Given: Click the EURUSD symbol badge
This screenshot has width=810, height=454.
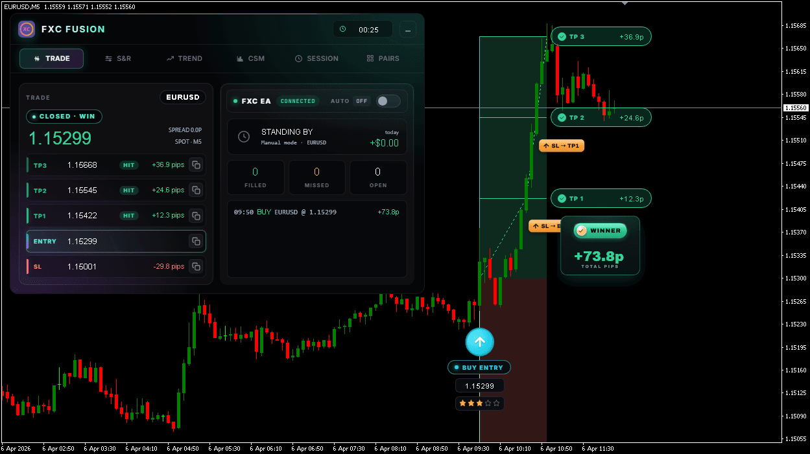Looking at the screenshot, I should click(x=183, y=97).
